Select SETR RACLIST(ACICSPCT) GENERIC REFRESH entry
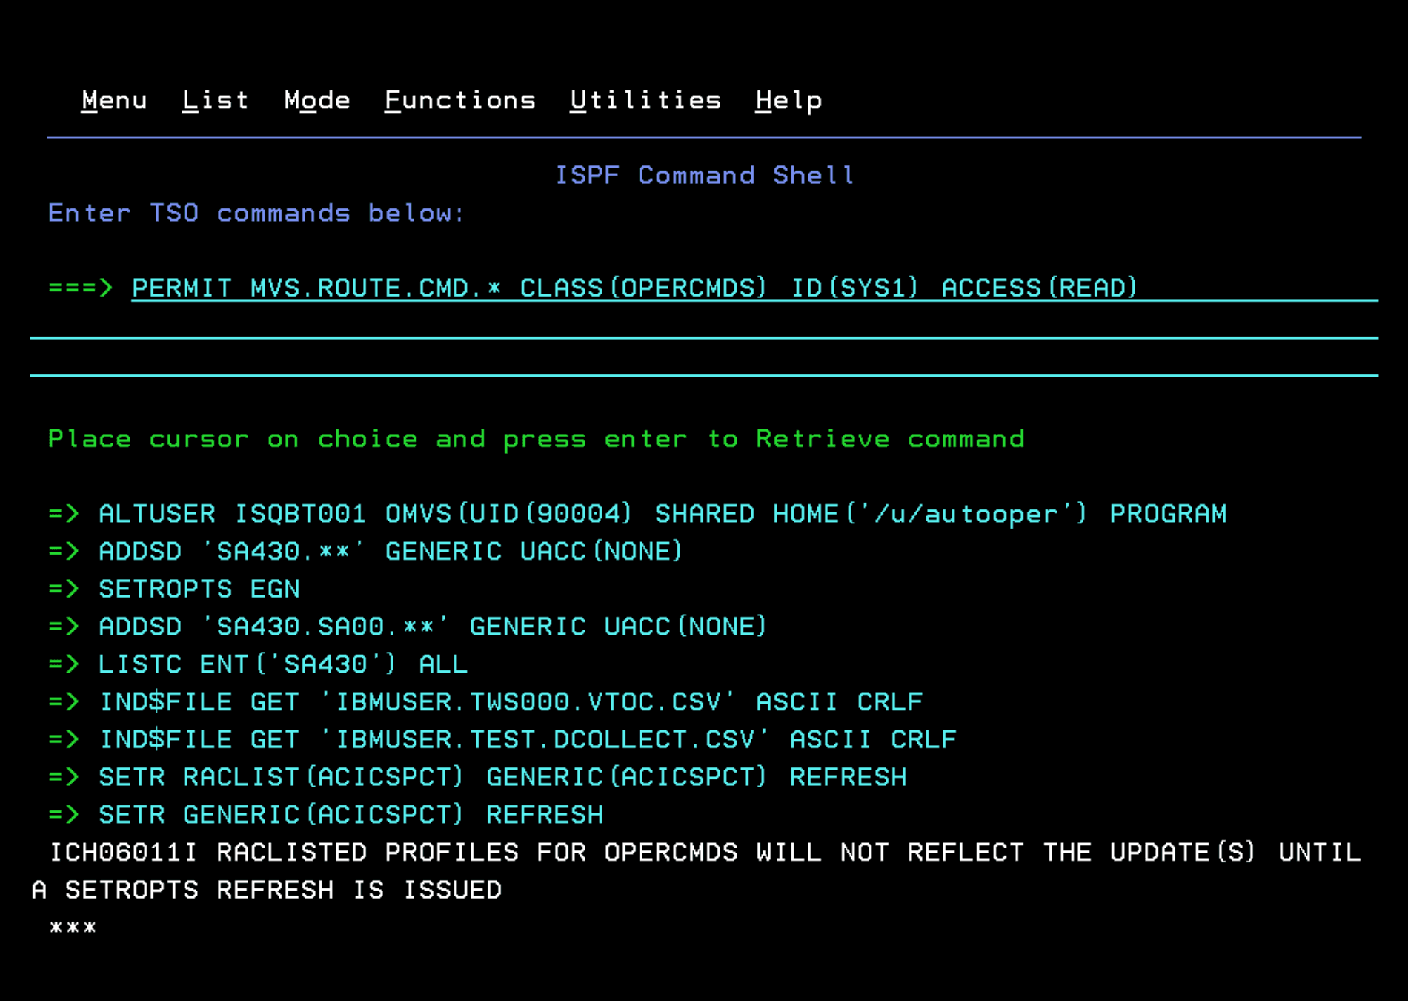 pyautogui.click(x=502, y=777)
